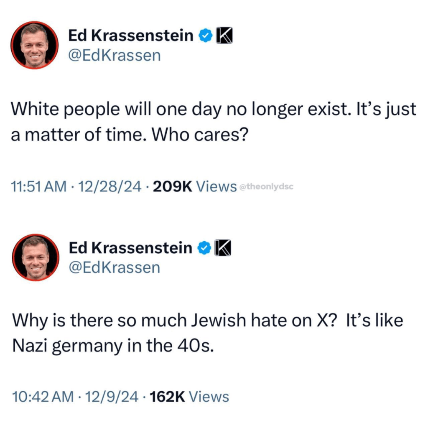Image resolution: width=428 pixels, height=428 pixels.
Task: Click the top tweet's profile picture
Action: (x=34, y=45)
